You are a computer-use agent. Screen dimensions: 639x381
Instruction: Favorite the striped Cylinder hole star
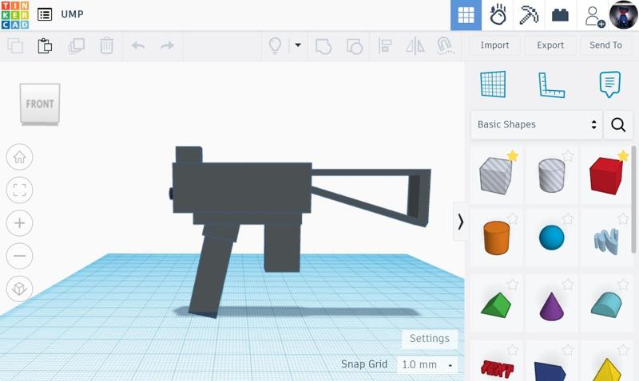coord(568,155)
